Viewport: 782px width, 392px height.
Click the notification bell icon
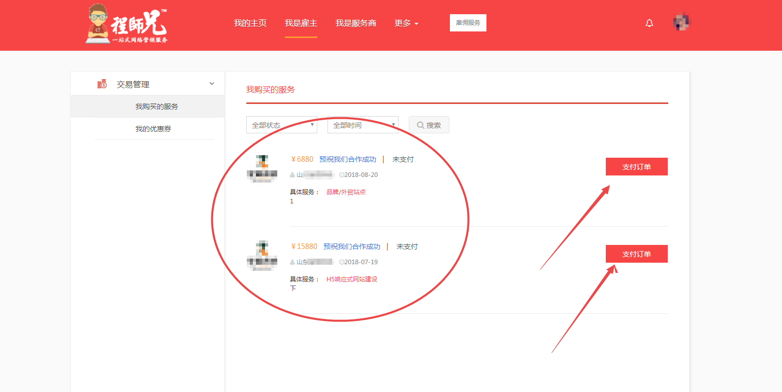coord(649,23)
